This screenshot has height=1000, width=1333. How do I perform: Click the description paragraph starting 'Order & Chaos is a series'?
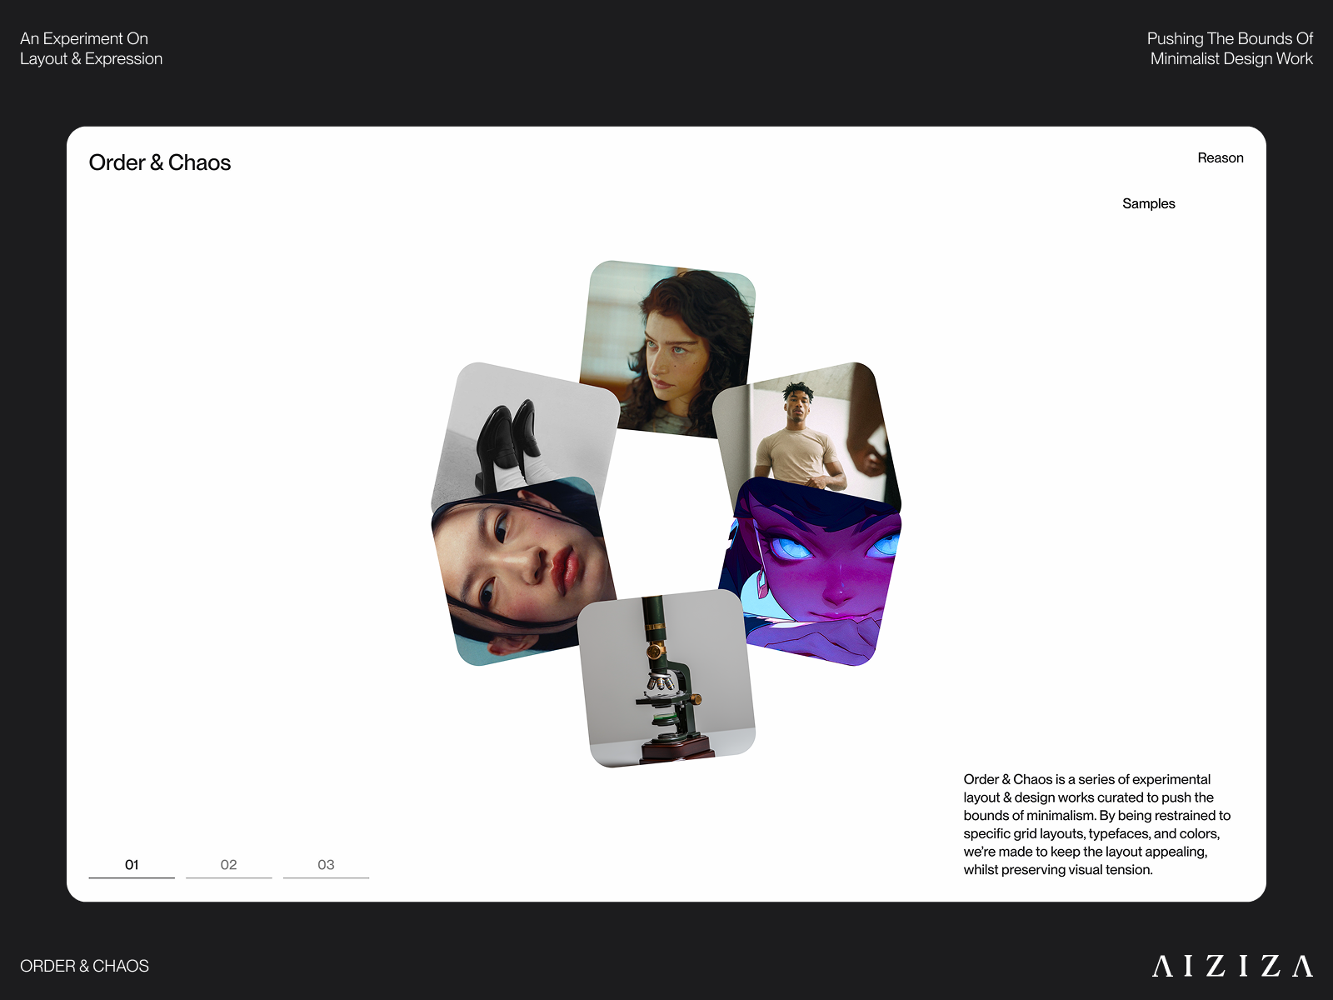click(x=1096, y=824)
